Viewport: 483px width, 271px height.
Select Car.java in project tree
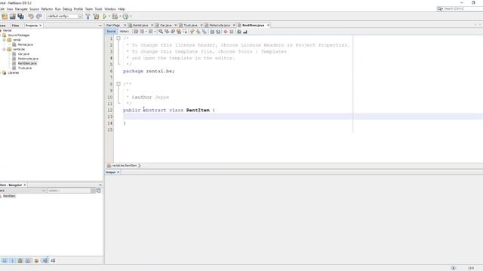pyautogui.click(x=23, y=54)
